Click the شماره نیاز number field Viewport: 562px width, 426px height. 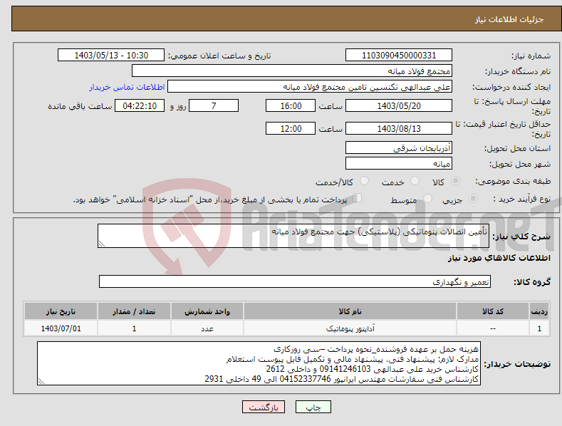[x=399, y=56]
